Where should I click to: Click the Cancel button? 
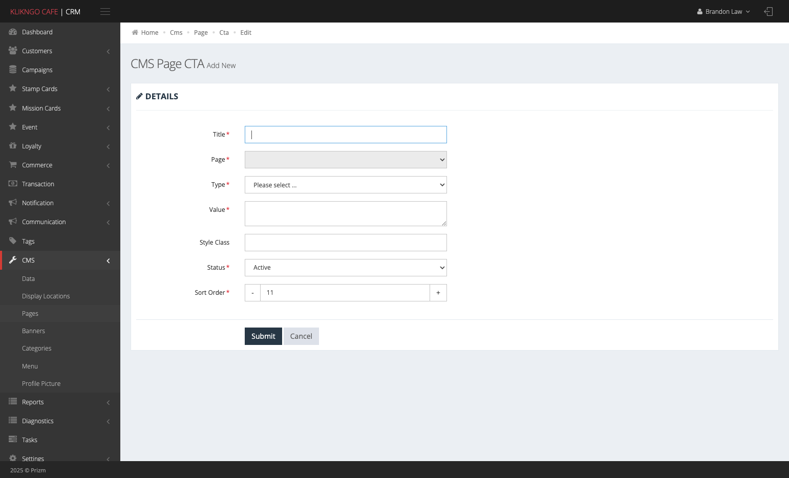point(301,336)
